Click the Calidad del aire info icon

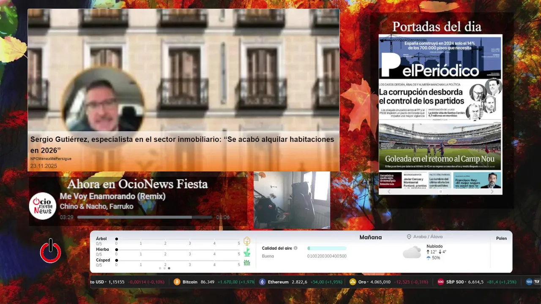click(295, 248)
